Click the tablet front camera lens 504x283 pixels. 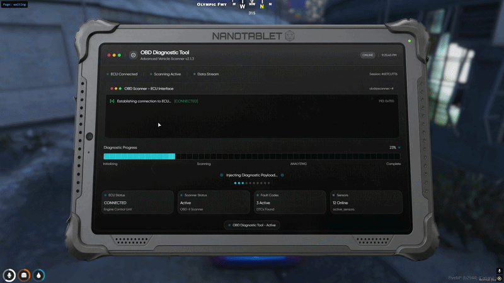(89, 136)
